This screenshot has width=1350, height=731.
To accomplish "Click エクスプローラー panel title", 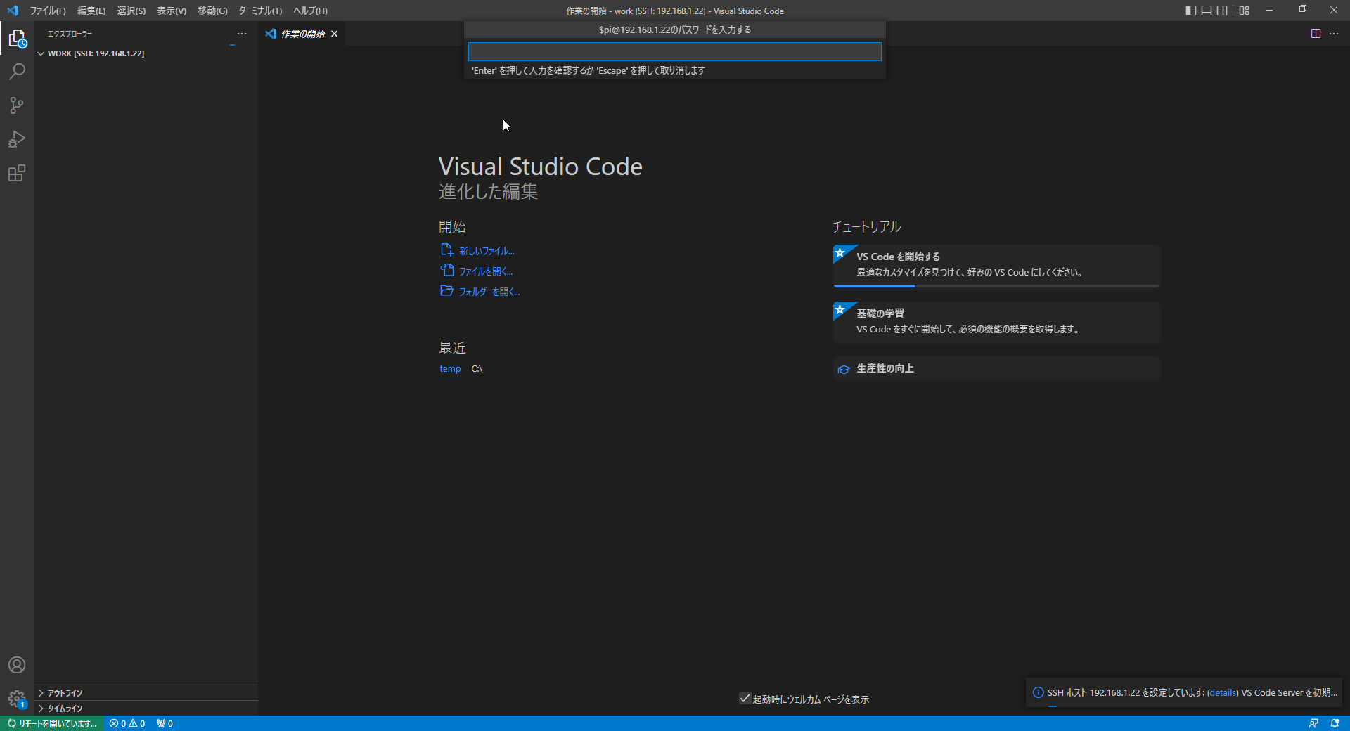I will point(70,34).
